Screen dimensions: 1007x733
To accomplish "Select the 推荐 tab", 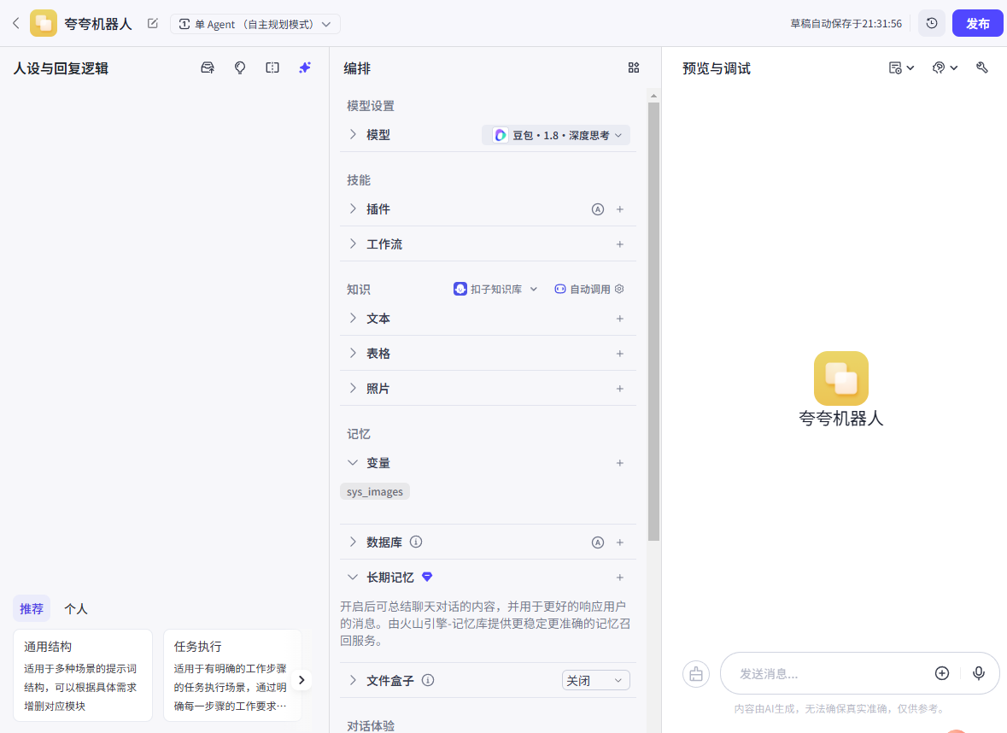I will coord(32,608).
